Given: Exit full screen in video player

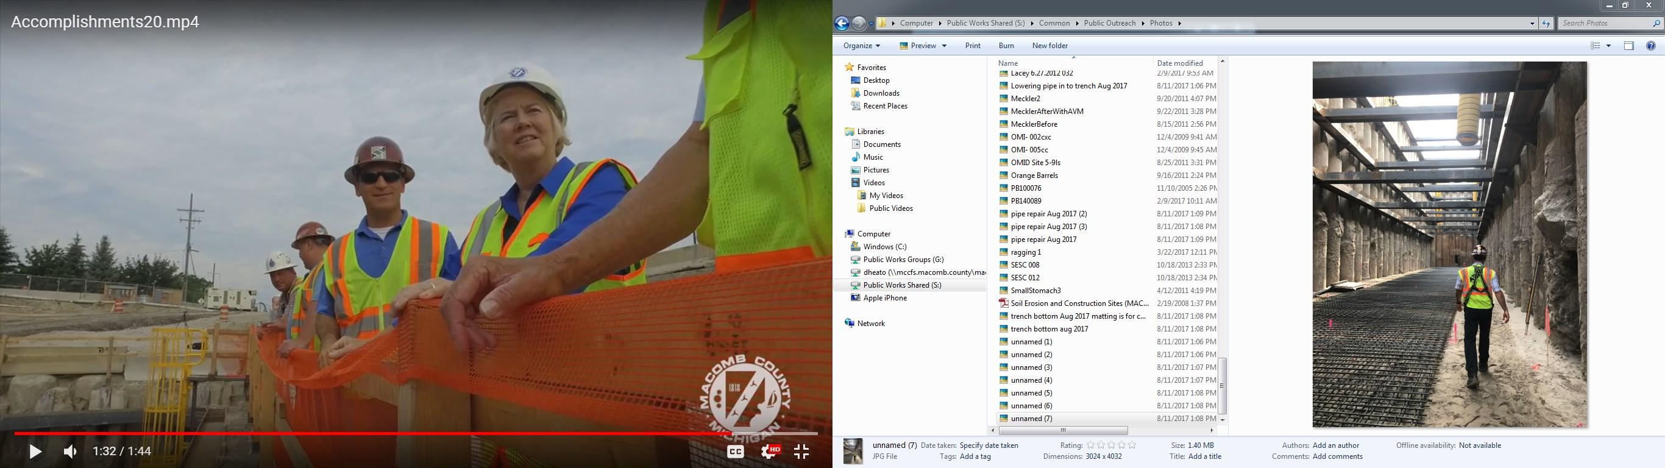Looking at the screenshot, I should coord(801,451).
